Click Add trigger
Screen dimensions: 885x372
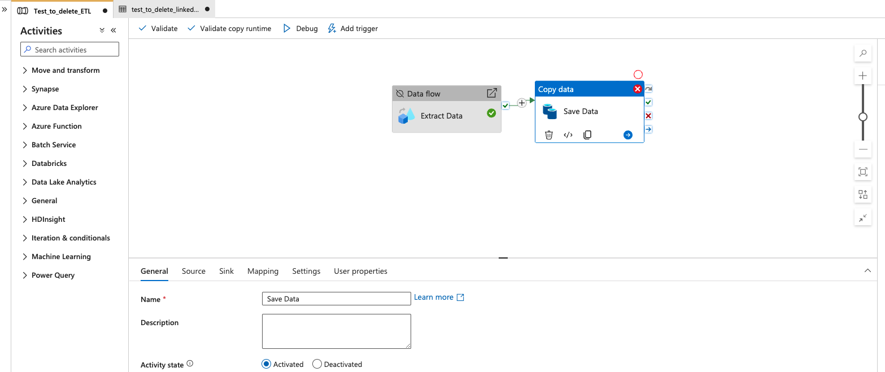353,28
